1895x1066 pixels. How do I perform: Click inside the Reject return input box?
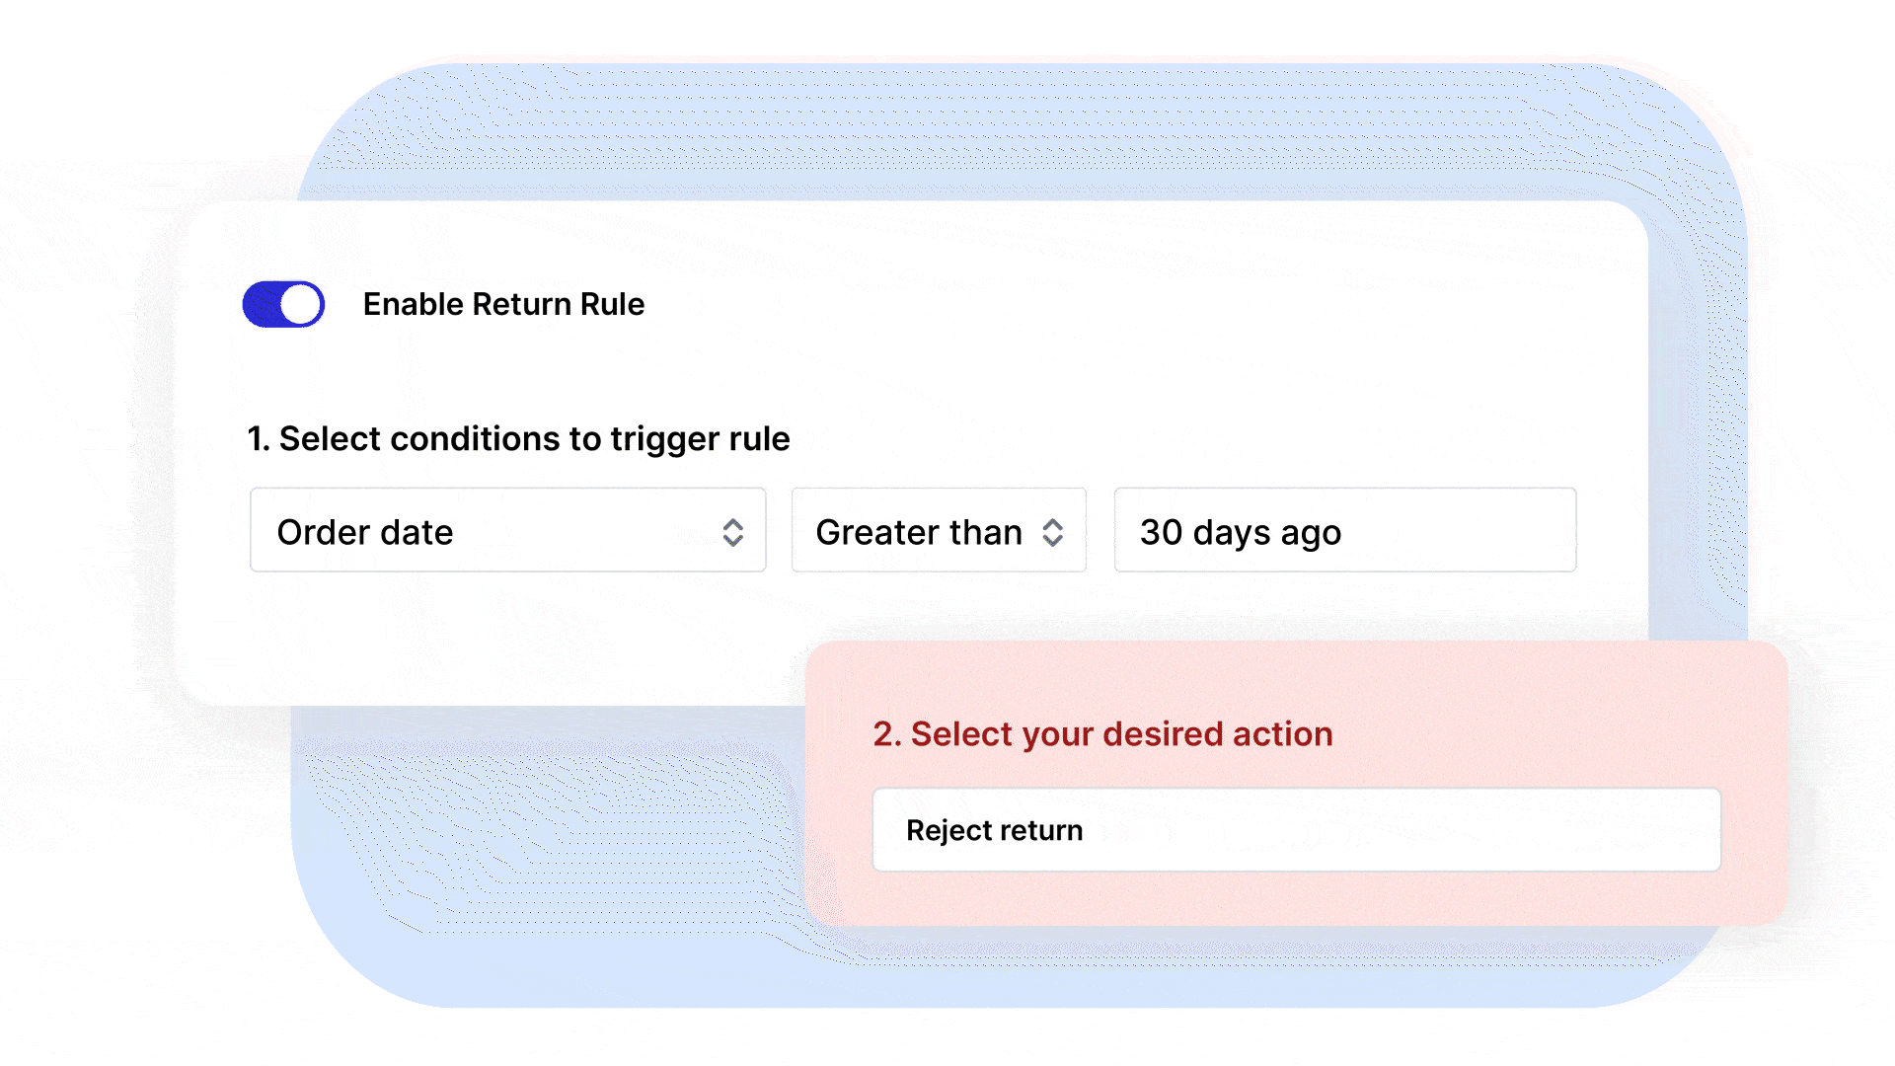(x=1296, y=830)
